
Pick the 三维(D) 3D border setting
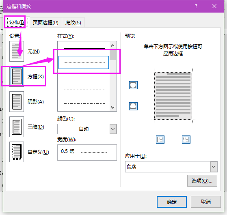pos(17,127)
